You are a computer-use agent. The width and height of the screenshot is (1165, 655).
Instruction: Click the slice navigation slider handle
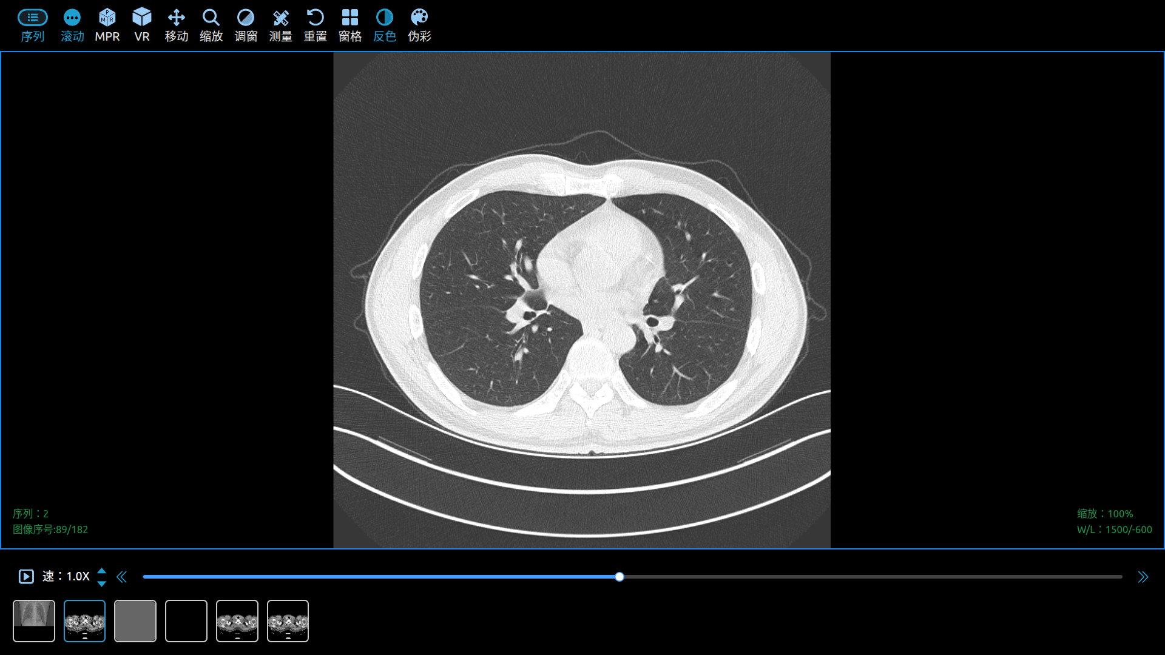(619, 577)
